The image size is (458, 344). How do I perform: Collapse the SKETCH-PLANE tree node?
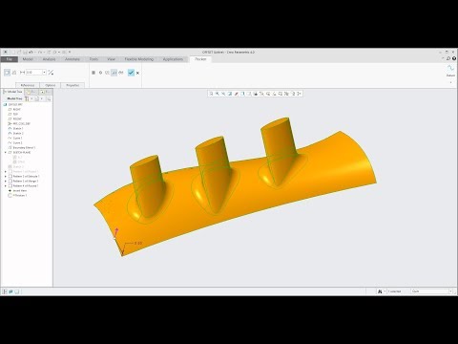click(5, 153)
